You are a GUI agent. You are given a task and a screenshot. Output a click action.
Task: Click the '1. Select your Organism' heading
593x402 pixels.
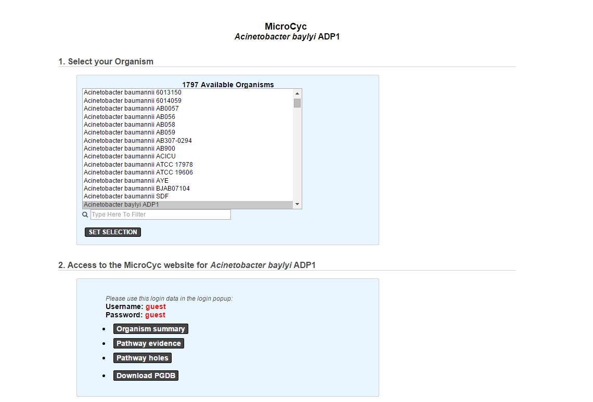coord(106,61)
